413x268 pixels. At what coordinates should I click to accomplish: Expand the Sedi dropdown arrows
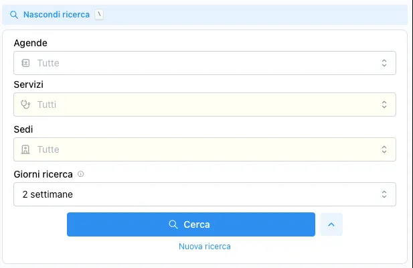pyautogui.click(x=384, y=149)
